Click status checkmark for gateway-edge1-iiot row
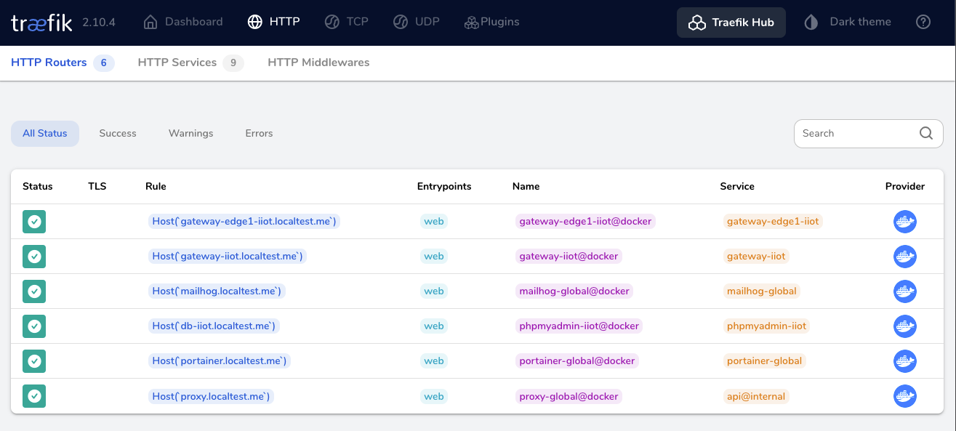Screen dimensions: 956x431 34,222
